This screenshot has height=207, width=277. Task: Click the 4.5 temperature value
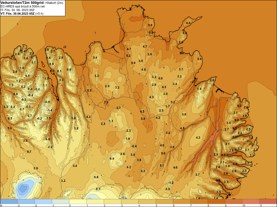pyautogui.click(x=142, y=112)
